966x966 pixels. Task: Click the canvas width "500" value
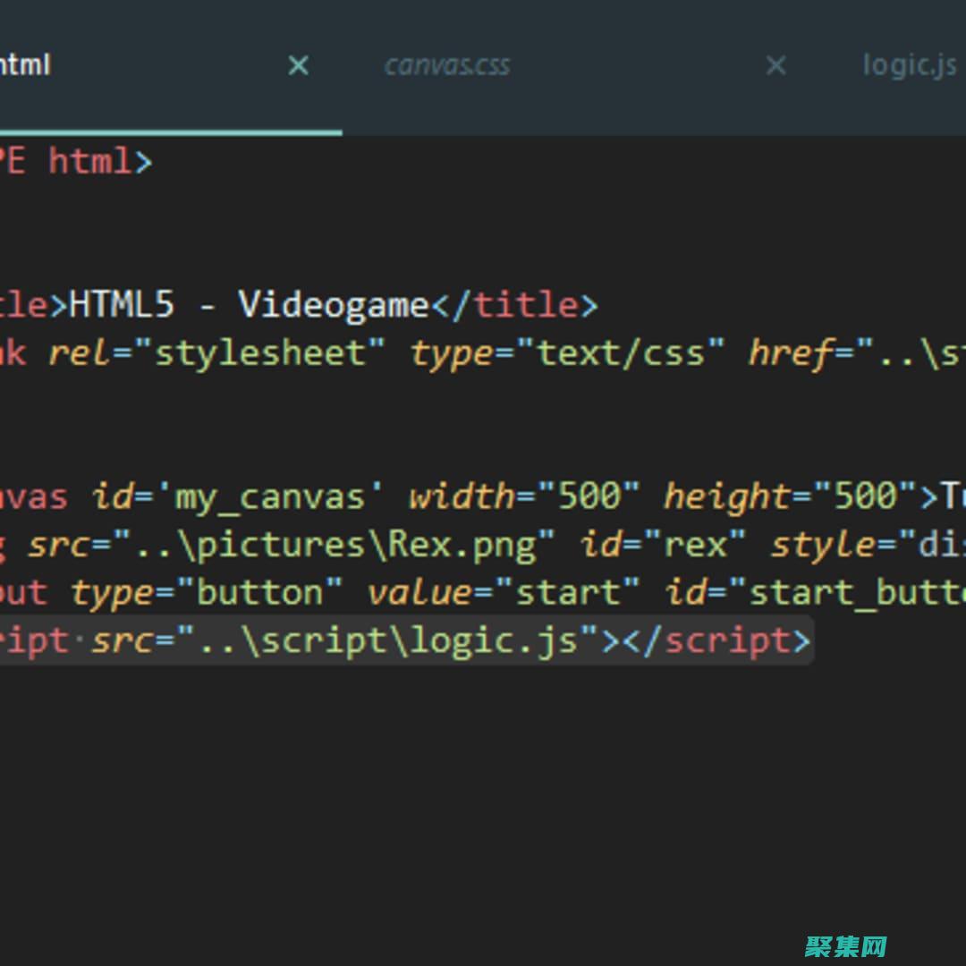pyautogui.click(x=589, y=496)
